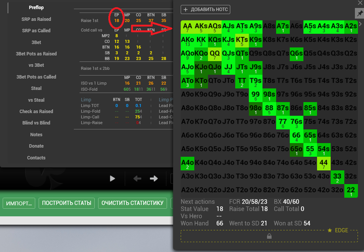This screenshot has width=364, height=252.
Task: Select the 76s cell in range grid
Action: pyautogui.click(x=296, y=122)
